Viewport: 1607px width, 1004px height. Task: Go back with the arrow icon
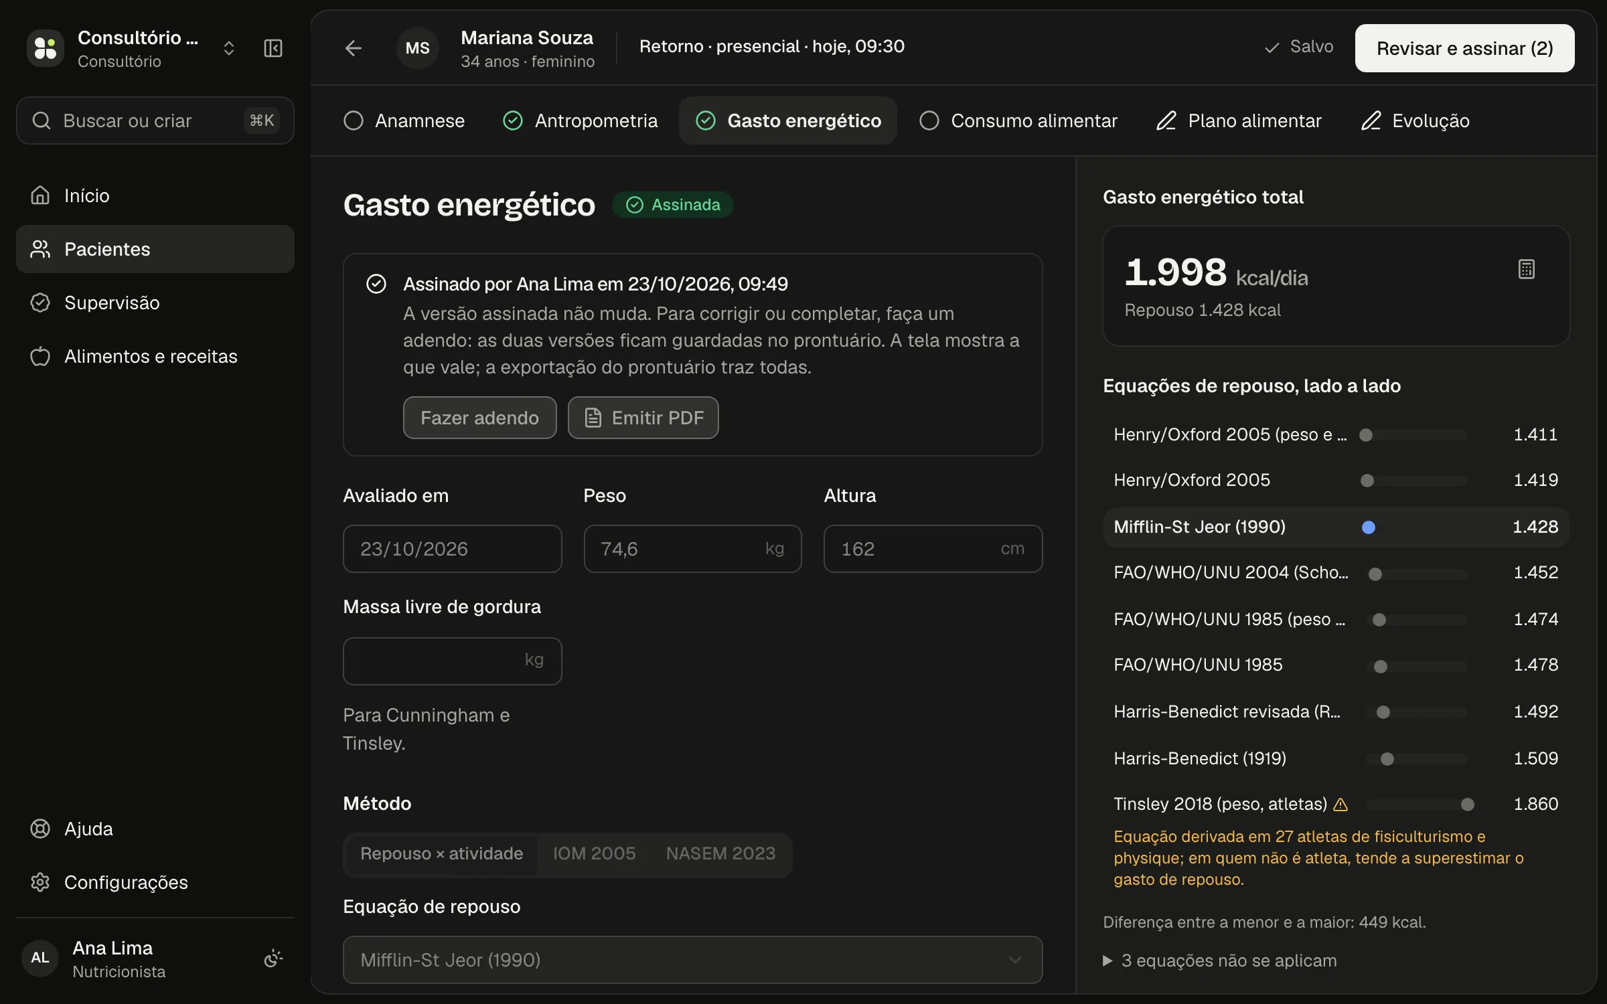[x=353, y=48]
